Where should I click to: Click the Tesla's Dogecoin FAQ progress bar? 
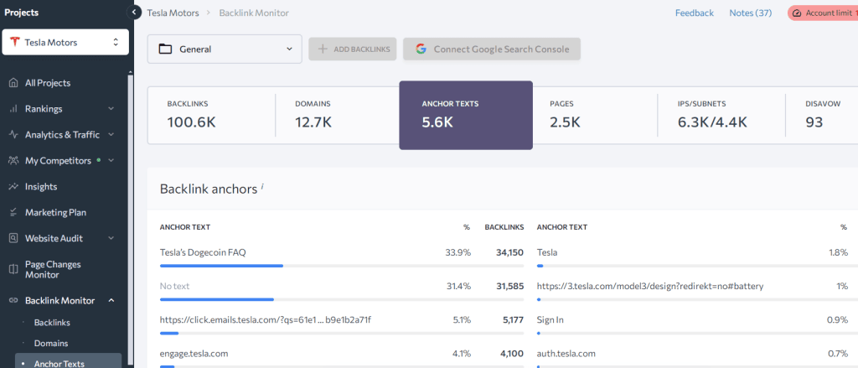[342, 266]
